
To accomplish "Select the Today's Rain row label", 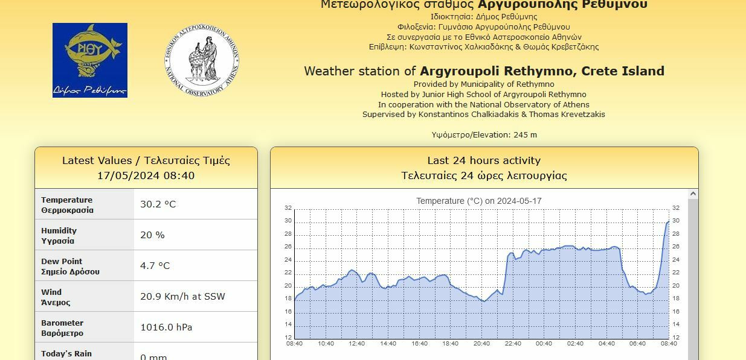I will click(x=66, y=354).
